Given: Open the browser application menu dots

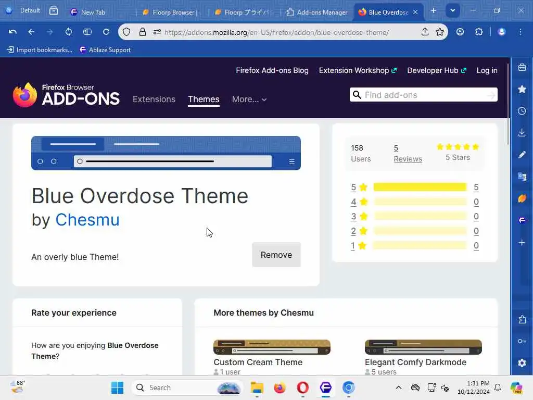Looking at the screenshot, I should coord(521,32).
